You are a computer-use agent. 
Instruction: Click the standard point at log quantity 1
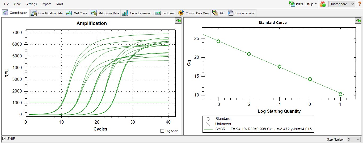coord(340,94)
